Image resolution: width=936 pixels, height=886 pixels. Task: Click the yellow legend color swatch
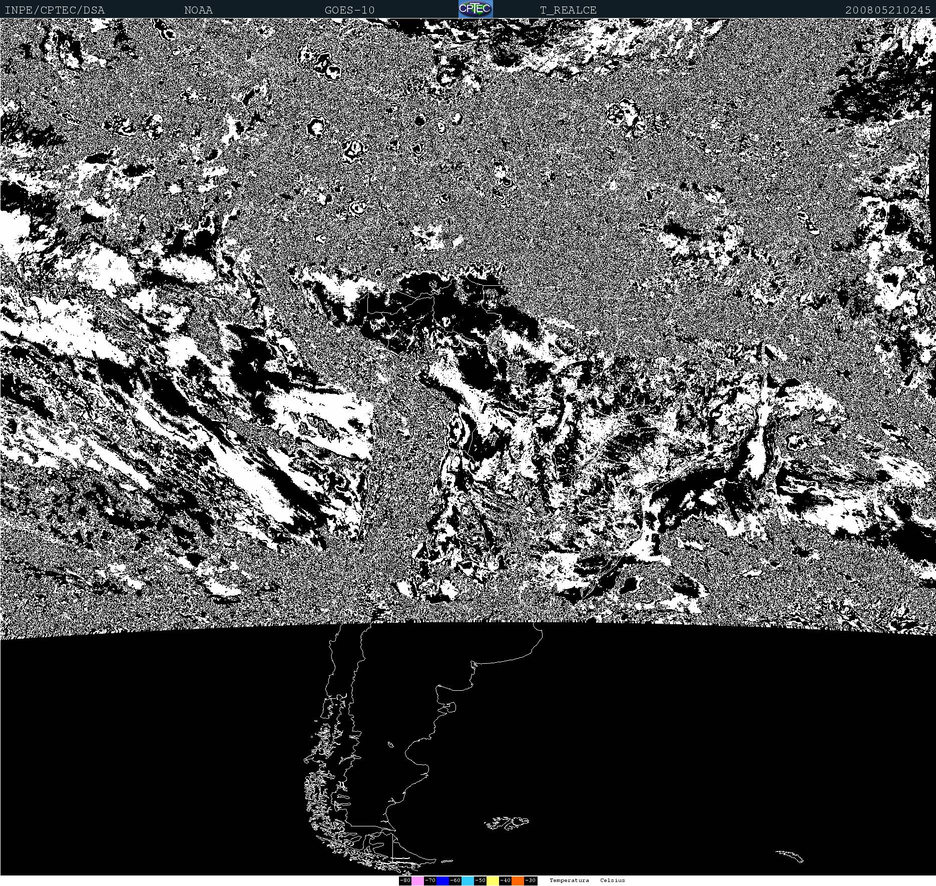coord(493,880)
